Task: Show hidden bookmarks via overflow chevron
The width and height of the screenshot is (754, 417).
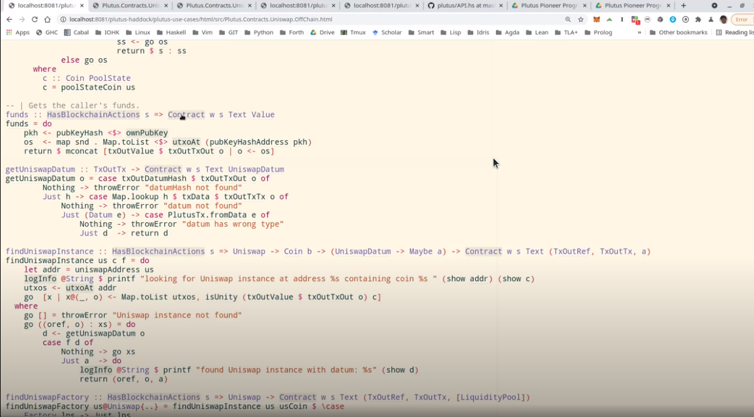Action: point(639,32)
